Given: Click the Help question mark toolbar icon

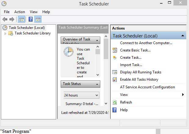Looking at the screenshot, I should (x=30, y=19).
